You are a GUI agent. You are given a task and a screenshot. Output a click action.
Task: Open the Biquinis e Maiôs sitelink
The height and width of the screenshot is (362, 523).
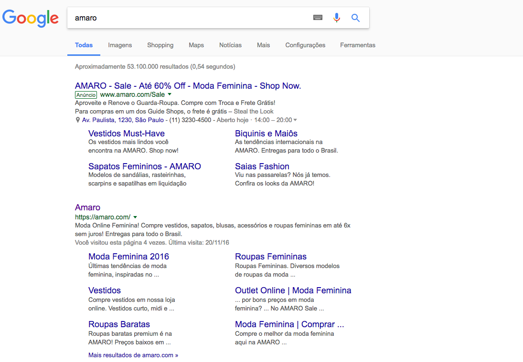point(266,133)
